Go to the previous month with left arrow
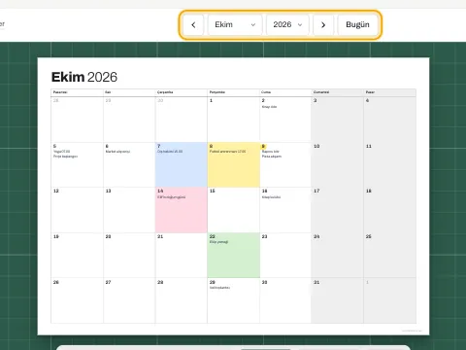Screen dimensions: 466x350 tap(193, 24)
